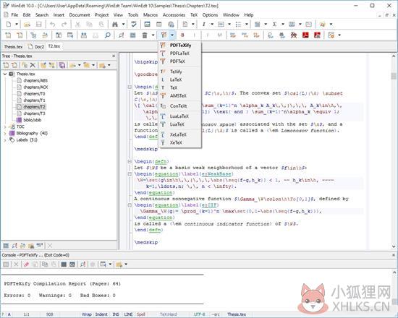Collapse the Thesis.tex tree node
398x318 pixels.
click(5, 74)
